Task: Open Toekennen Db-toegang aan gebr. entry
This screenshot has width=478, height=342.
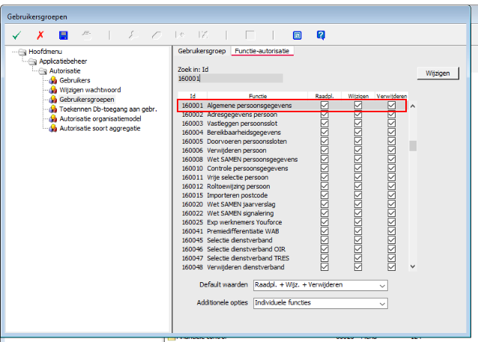Action: pos(108,109)
